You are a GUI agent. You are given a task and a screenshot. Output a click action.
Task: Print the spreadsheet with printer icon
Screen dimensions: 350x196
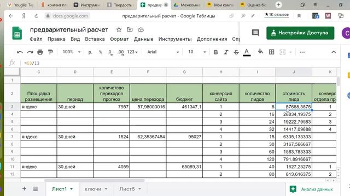[40, 52]
